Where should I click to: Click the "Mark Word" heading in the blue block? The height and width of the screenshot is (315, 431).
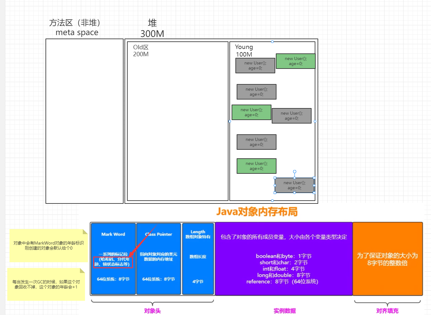[x=113, y=234]
